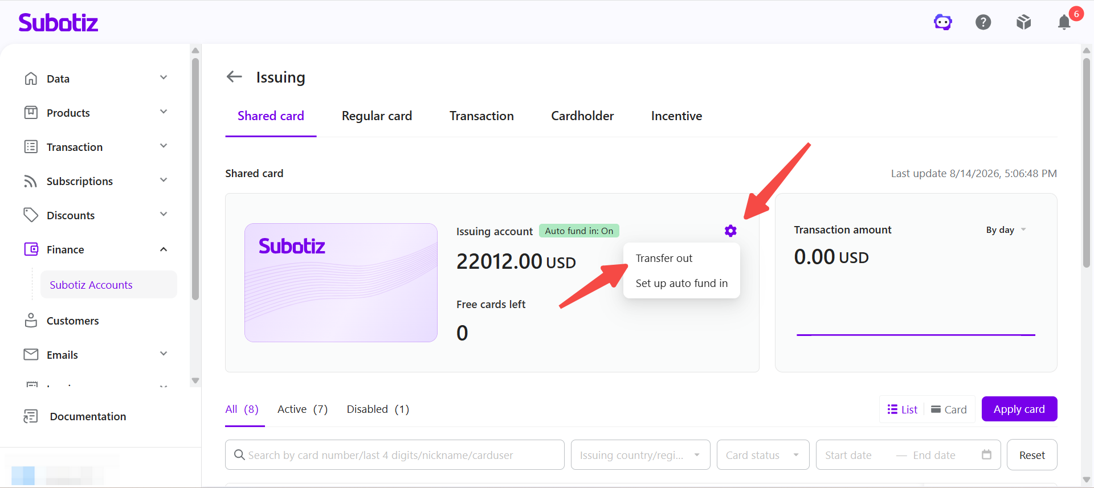This screenshot has width=1094, height=488.
Task: Open the help question mark icon
Action: click(x=983, y=22)
